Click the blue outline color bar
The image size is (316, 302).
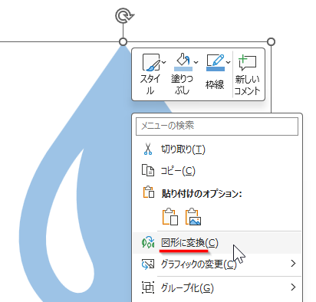[x=216, y=69]
